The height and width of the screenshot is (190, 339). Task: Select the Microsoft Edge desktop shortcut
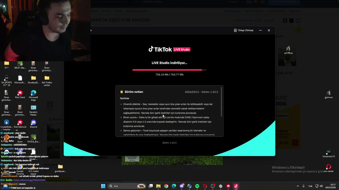33,96
